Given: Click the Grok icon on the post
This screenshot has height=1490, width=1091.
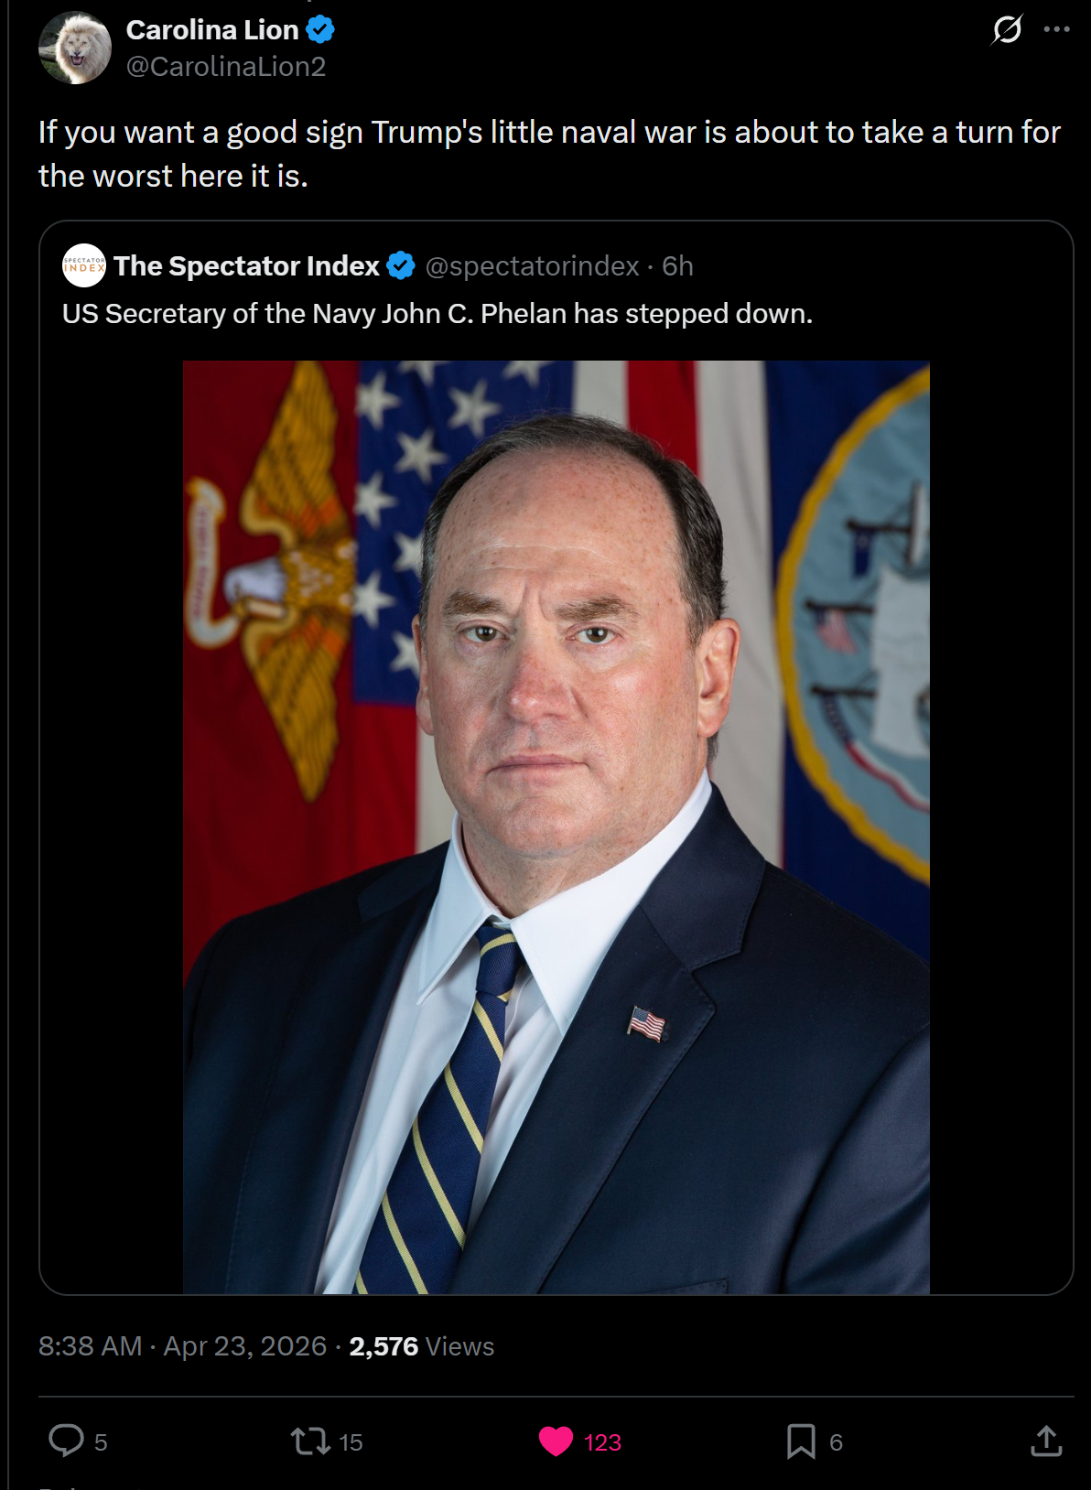Looking at the screenshot, I should click(x=1007, y=29).
